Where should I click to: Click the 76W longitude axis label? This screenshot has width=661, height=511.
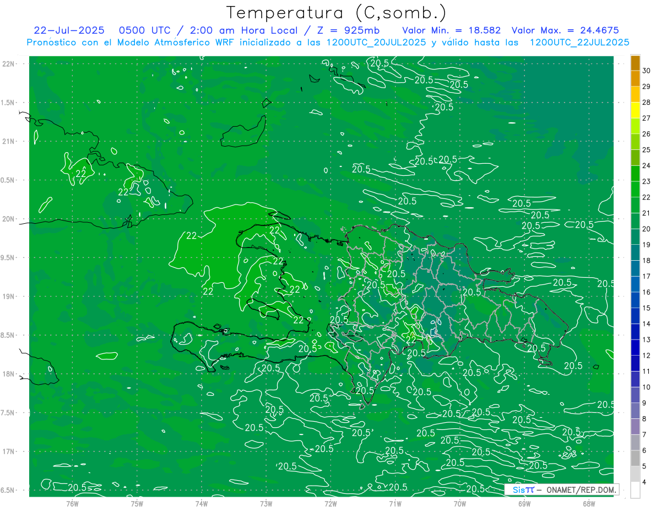pos(72,503)
